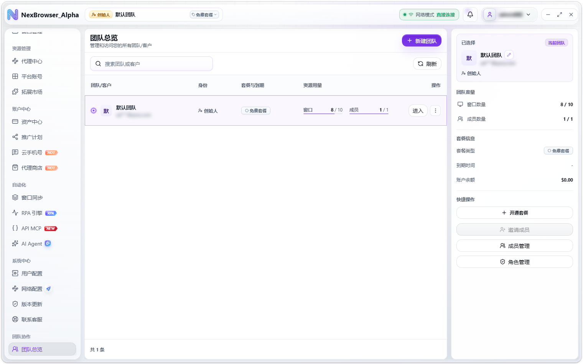Open AI Agent in the sidebar
Image resolution: width=583 pixels, height=364 pixels.
tap(42, 243)
